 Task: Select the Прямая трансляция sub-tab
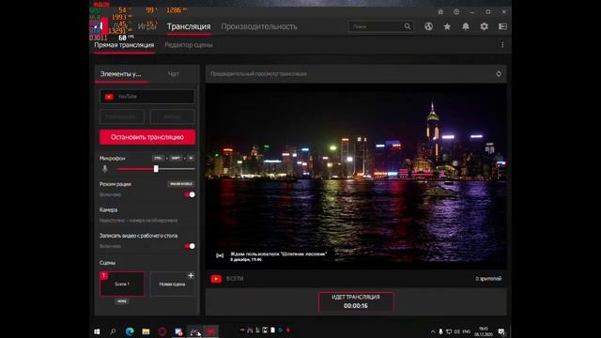(124, 45)
